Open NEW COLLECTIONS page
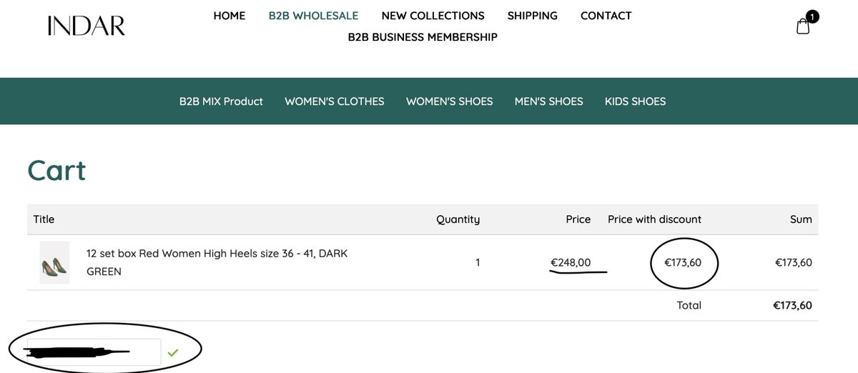The image size is (858, 373). click(x=433, y=16)
